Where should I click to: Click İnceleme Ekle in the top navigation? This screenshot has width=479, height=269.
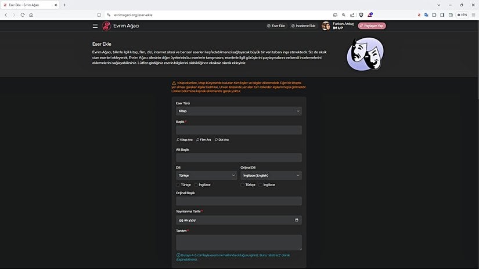pyautogui.click(x=303, y=26)
